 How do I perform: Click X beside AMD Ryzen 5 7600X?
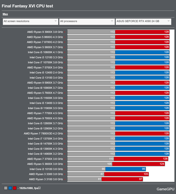[65, 93]
